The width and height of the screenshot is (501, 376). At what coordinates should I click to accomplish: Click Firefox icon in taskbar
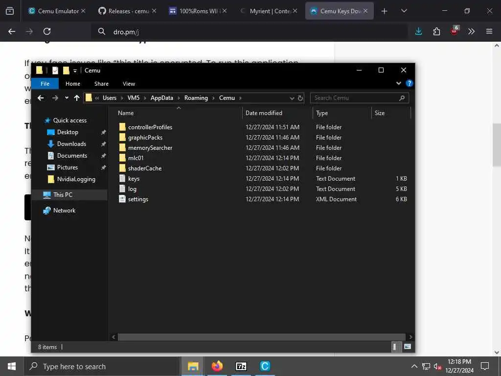click(217, 366)
